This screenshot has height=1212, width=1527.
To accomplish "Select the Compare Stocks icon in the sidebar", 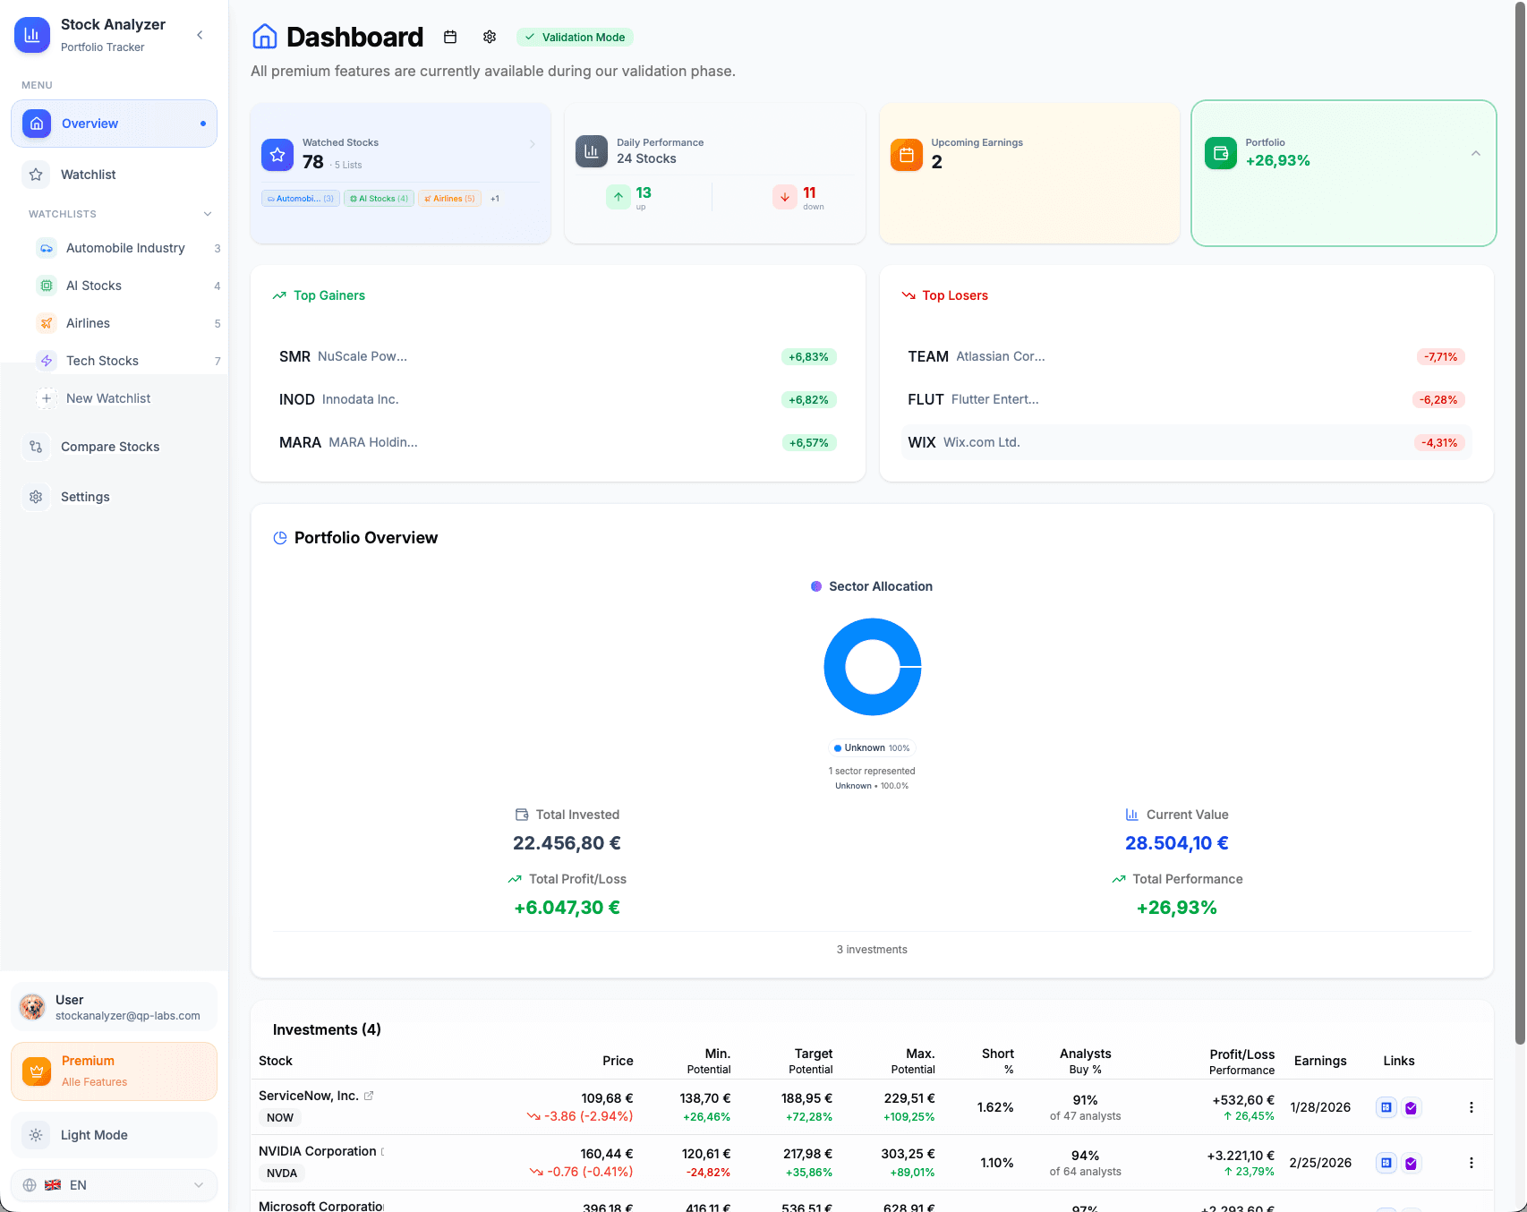I will (x=36, y=446).
